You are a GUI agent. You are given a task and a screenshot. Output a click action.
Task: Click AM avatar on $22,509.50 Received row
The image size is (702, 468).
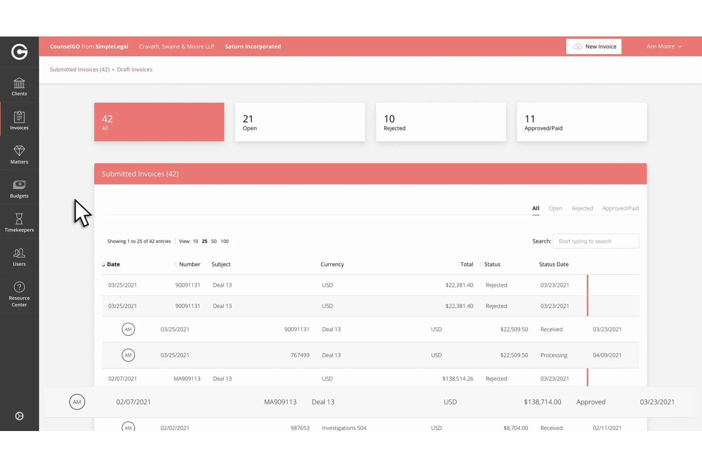click(128, 329)
